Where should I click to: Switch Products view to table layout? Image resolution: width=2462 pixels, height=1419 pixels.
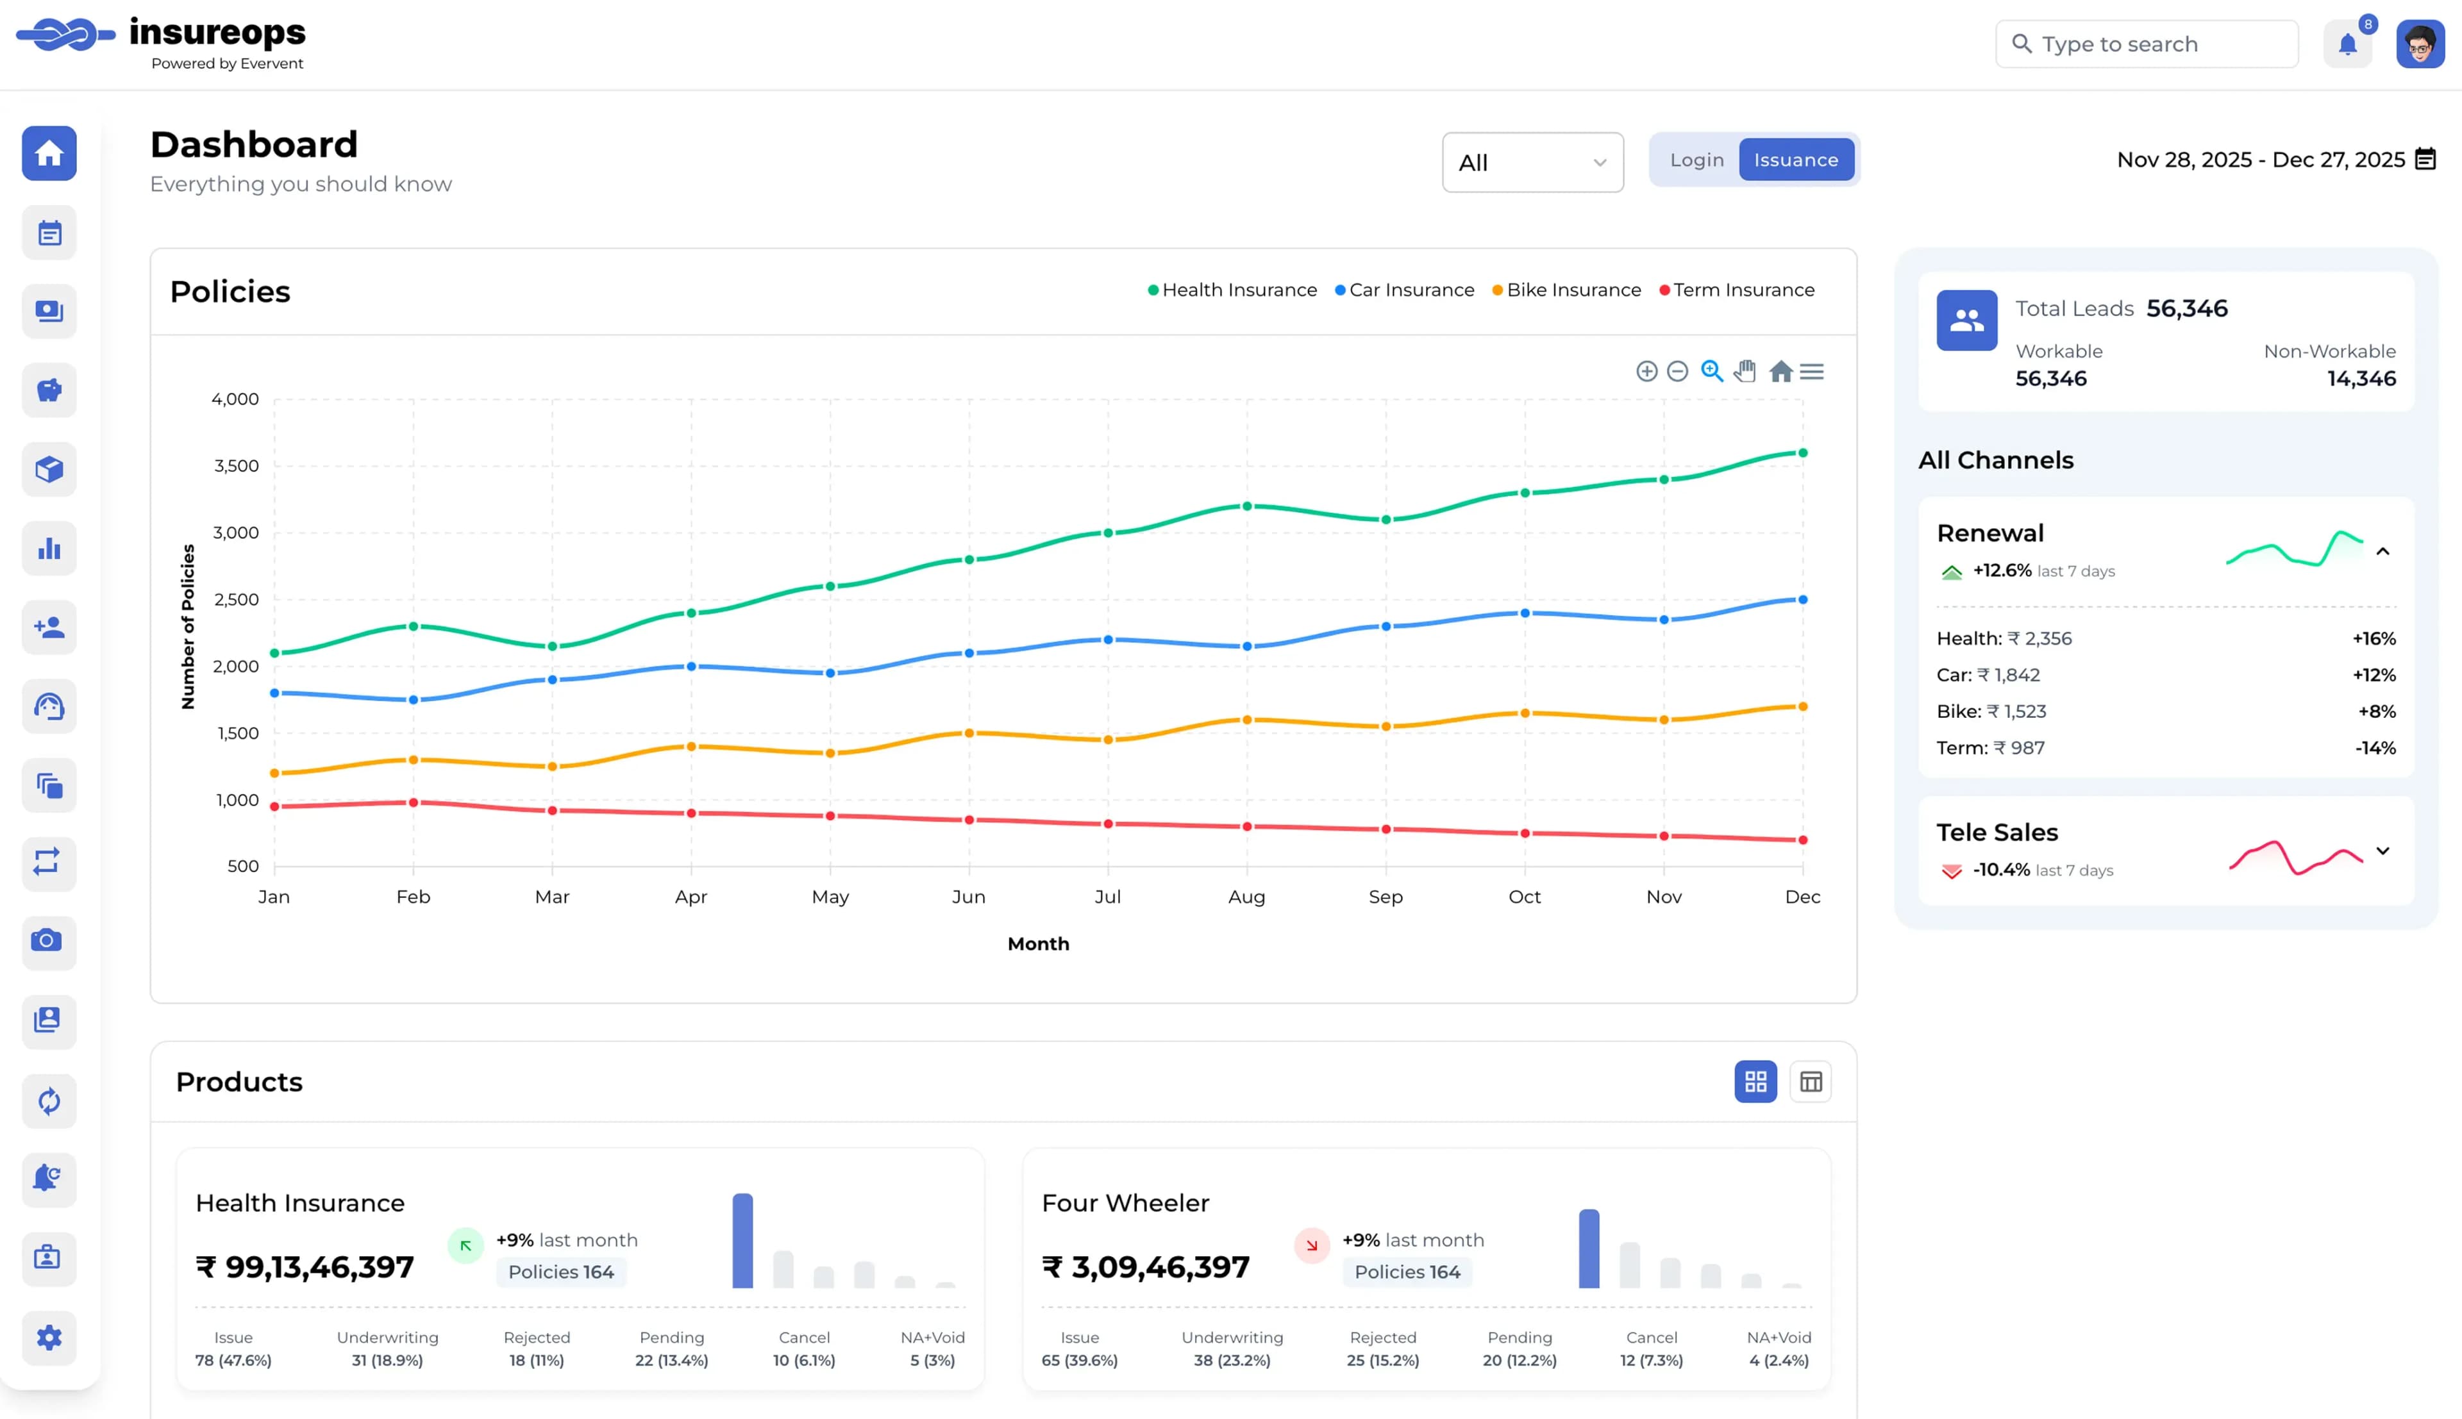click(1809, 1082)
